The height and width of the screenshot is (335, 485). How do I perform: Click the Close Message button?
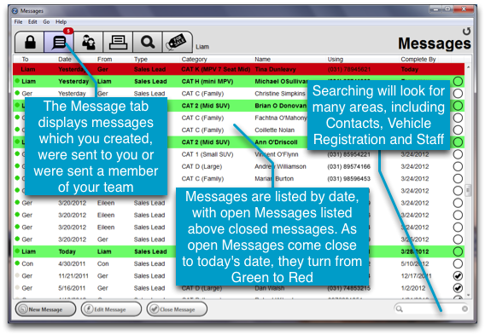pyautogui.click(x=177, y=309)
